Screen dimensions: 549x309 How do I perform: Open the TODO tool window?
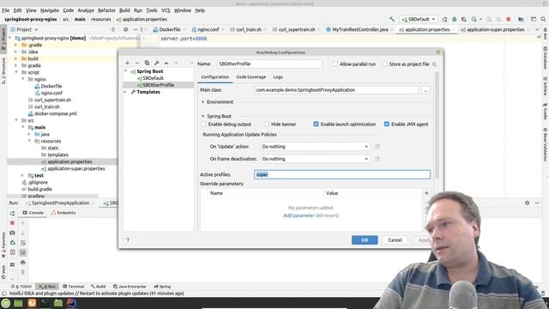click(21, 286)
